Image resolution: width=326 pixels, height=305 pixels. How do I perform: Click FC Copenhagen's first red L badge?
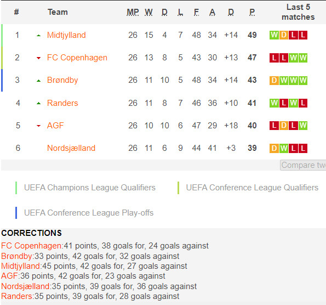click(274, 58)
